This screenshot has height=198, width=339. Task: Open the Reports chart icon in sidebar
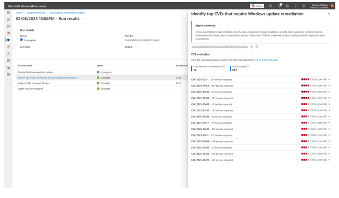tap(8, 47)
